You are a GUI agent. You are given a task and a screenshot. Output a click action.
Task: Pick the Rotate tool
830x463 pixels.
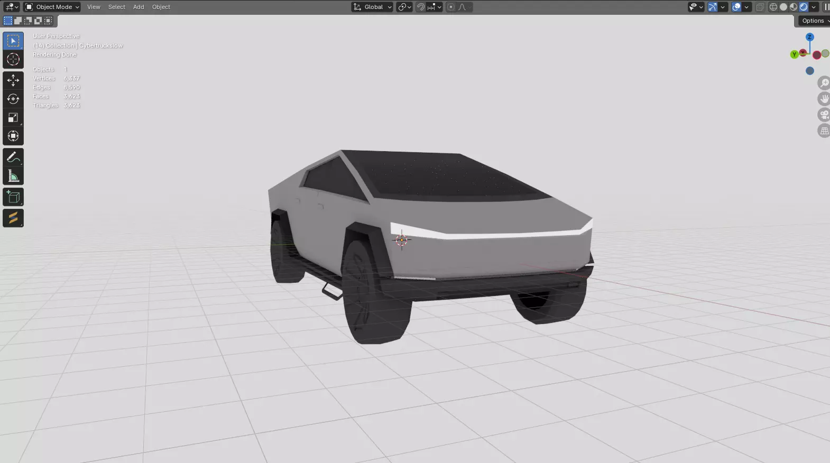click(13, 99)
